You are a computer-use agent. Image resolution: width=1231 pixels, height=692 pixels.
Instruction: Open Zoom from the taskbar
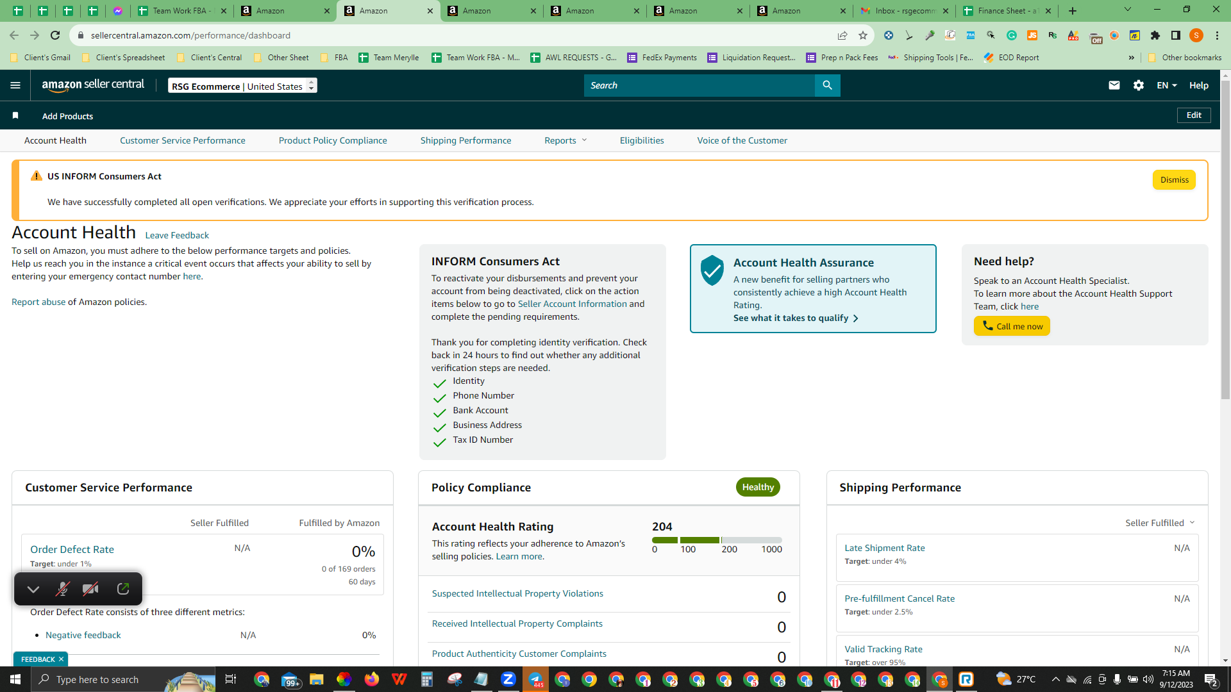(x=508, y=679)
